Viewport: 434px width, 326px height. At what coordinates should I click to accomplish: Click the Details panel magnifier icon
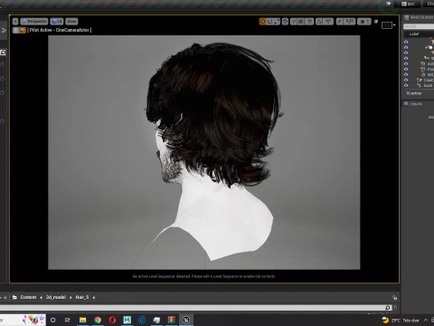[x=406, y=104]
